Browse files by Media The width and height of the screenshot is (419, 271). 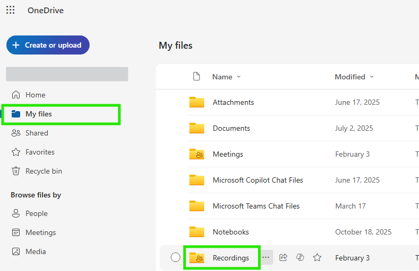pyautogui.click(x=36, y=251)
